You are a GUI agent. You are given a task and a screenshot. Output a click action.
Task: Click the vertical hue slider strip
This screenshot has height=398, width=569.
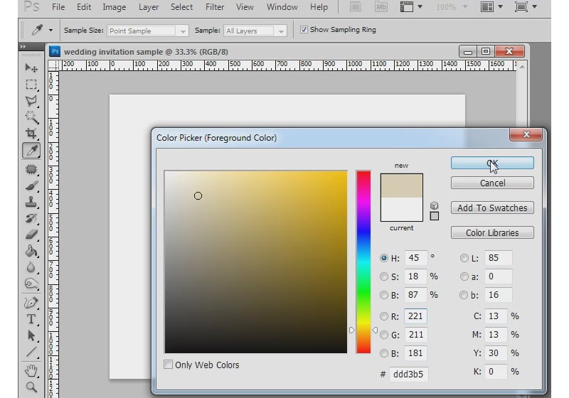(363, 262)
